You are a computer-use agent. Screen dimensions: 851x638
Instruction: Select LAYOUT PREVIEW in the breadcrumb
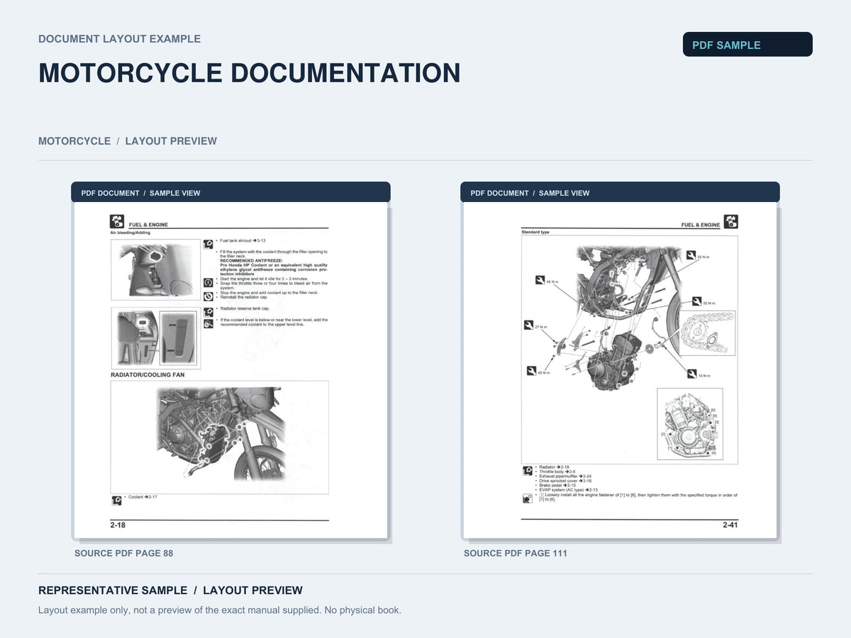coord(171,141)
